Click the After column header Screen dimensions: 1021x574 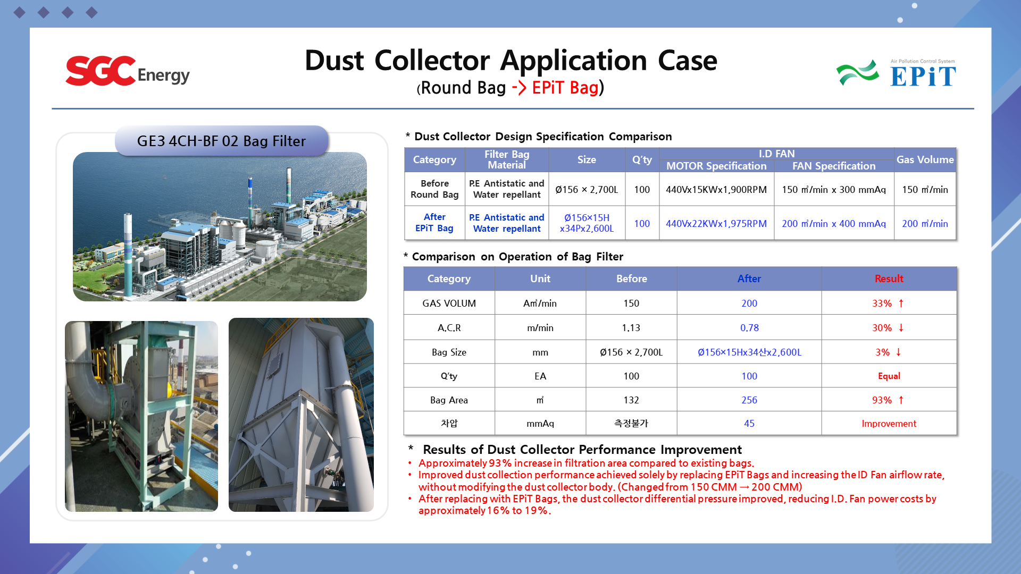pos(749,278)
